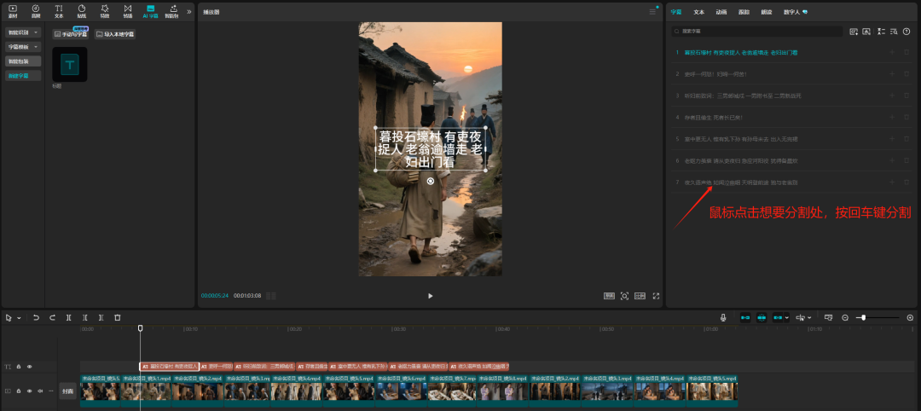Viewport: 921px width, 411px height.
Task: Open the player panel hamburger menu
Action: (652, 12)
